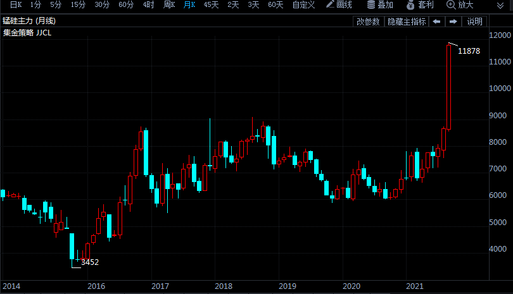The image size is (513, 294).
Task: Click the 集金策略 JJCL indicator label
Action: tap(27, 33)
